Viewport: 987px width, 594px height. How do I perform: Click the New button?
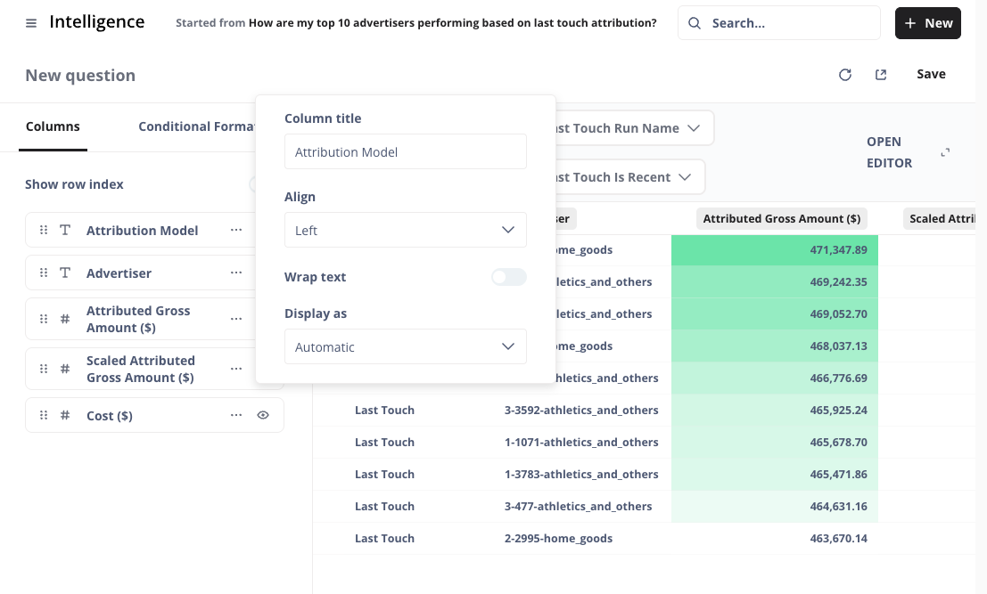[927, 23]
